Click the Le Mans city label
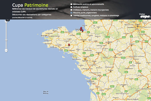Viewport: 151px width, 101px height. click(108, 42)
